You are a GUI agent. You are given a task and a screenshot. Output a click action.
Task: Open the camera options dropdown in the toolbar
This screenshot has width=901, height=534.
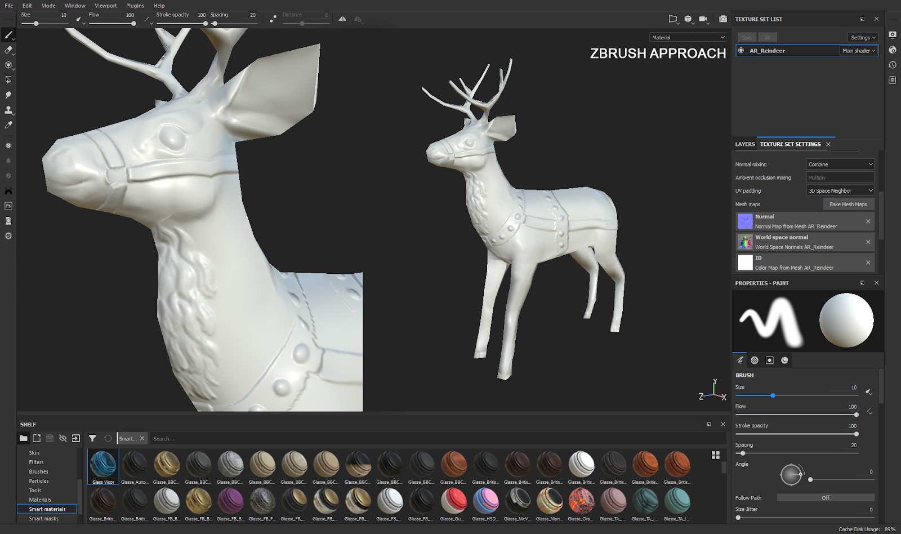pos(704,19)
